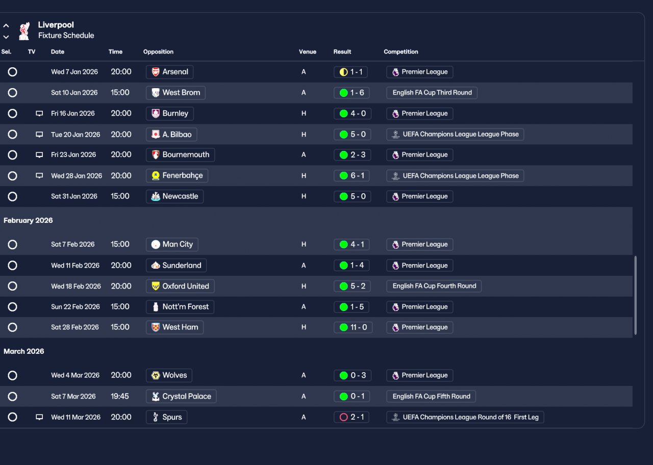Click the Newcastle club badge icon

tap(156, 196)
